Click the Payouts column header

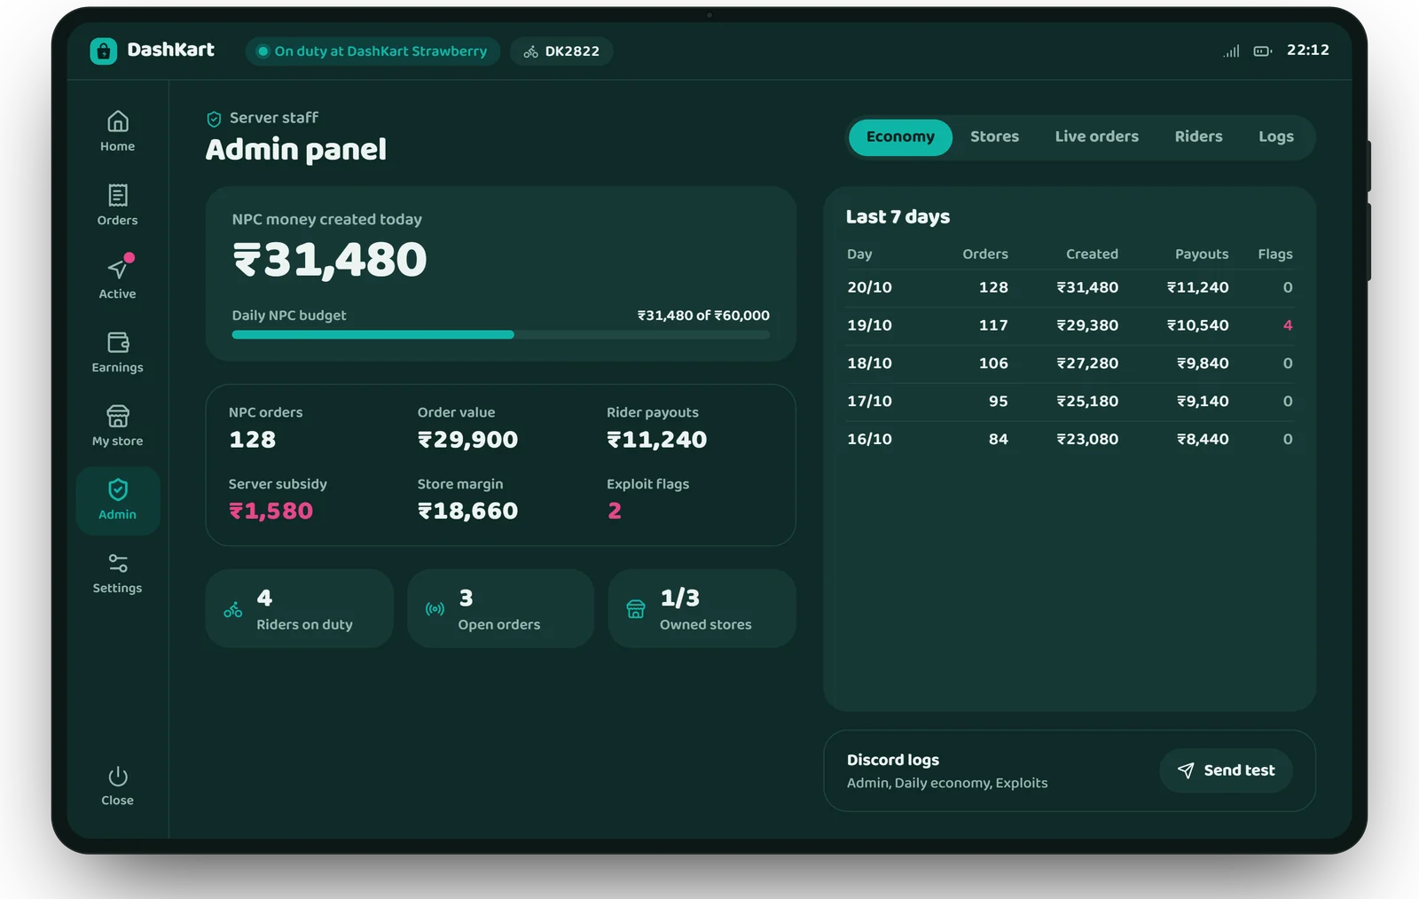pos(1202,254)
